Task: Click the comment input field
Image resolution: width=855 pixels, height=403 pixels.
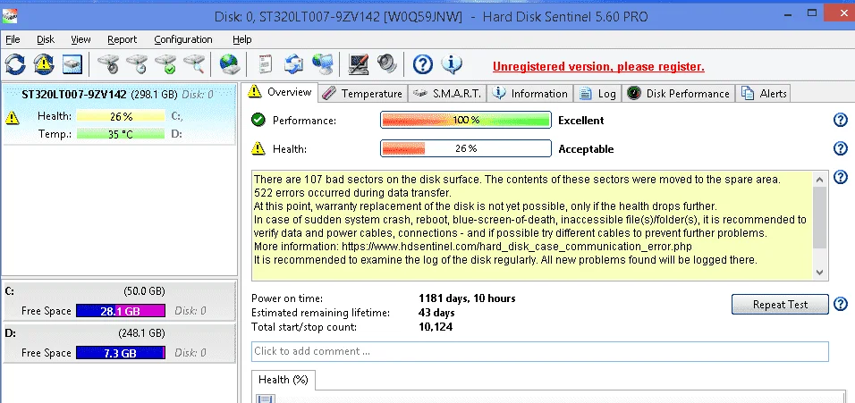Action: 540,351
